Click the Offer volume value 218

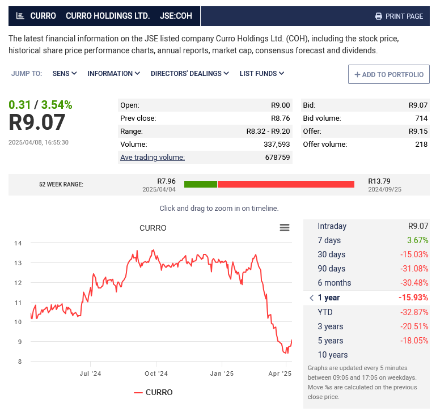point(421,145)
